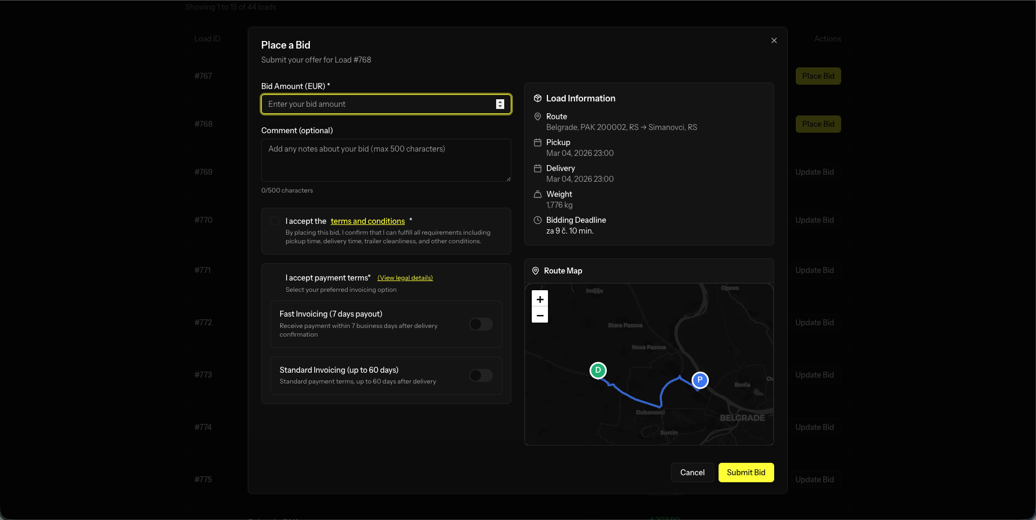Click the bid amount stepper arrows
1036x520 pixels.
coord(500,104)
